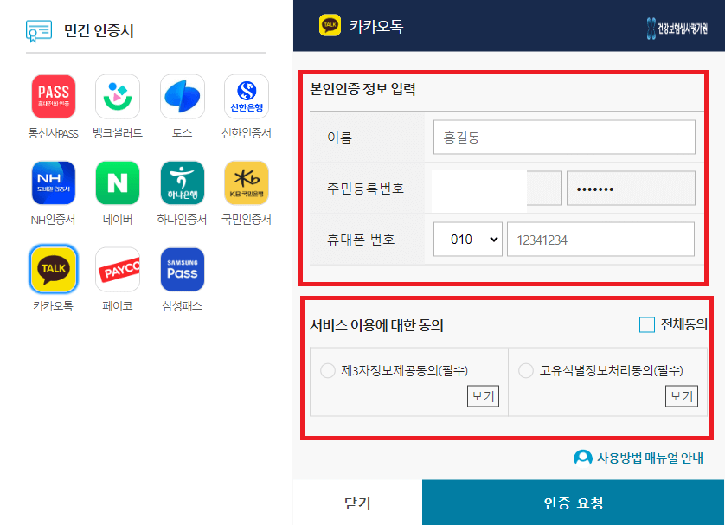This screenshot has height=525, width=725.
Task: Click the 건강보험심사평가원 logo
Action: 677,29
